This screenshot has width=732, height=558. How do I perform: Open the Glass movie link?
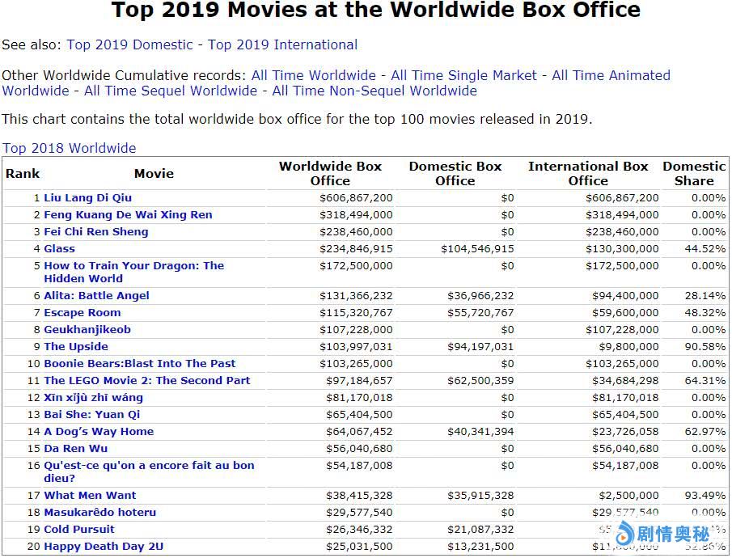pos(59,248)
